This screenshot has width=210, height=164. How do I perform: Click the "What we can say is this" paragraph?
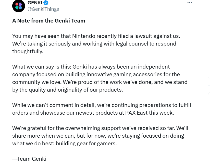tap(100, 78)
